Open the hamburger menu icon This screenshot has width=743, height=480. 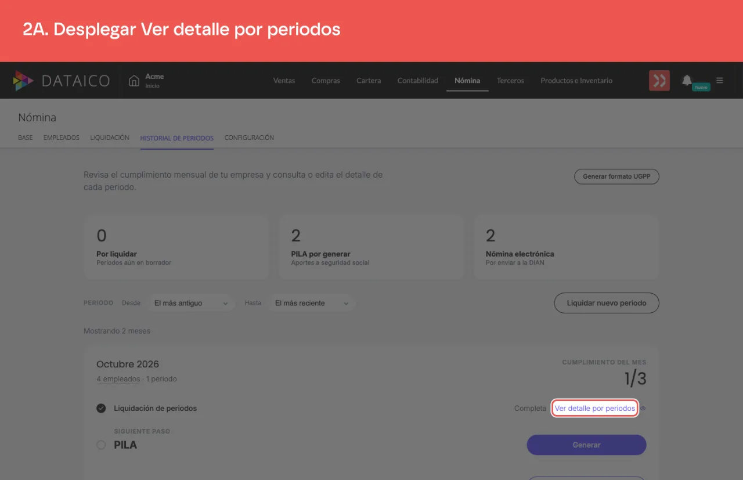click(x=720, y=81)
